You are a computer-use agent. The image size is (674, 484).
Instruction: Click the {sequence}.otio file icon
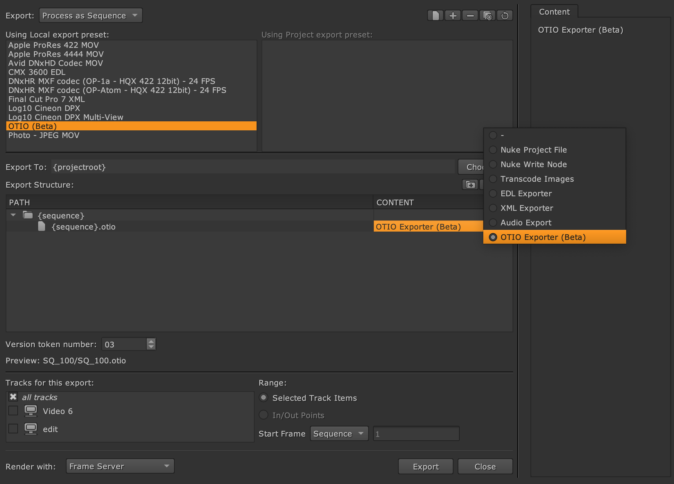[x=42, y=226]
